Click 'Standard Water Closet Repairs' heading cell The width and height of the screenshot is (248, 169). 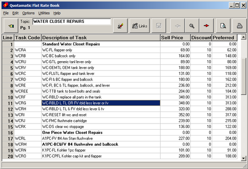point(101,44)
